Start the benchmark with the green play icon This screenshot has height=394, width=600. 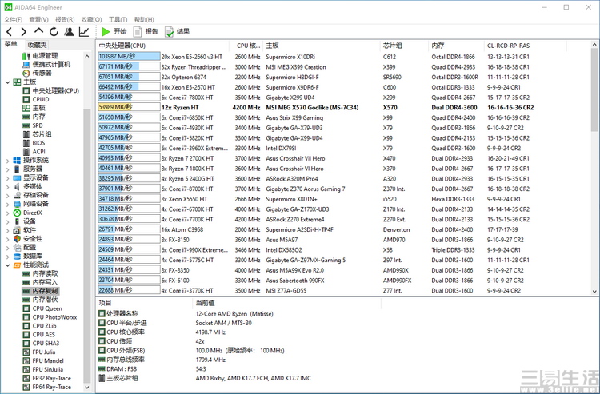pyautogui.click(x=106, y=32)
